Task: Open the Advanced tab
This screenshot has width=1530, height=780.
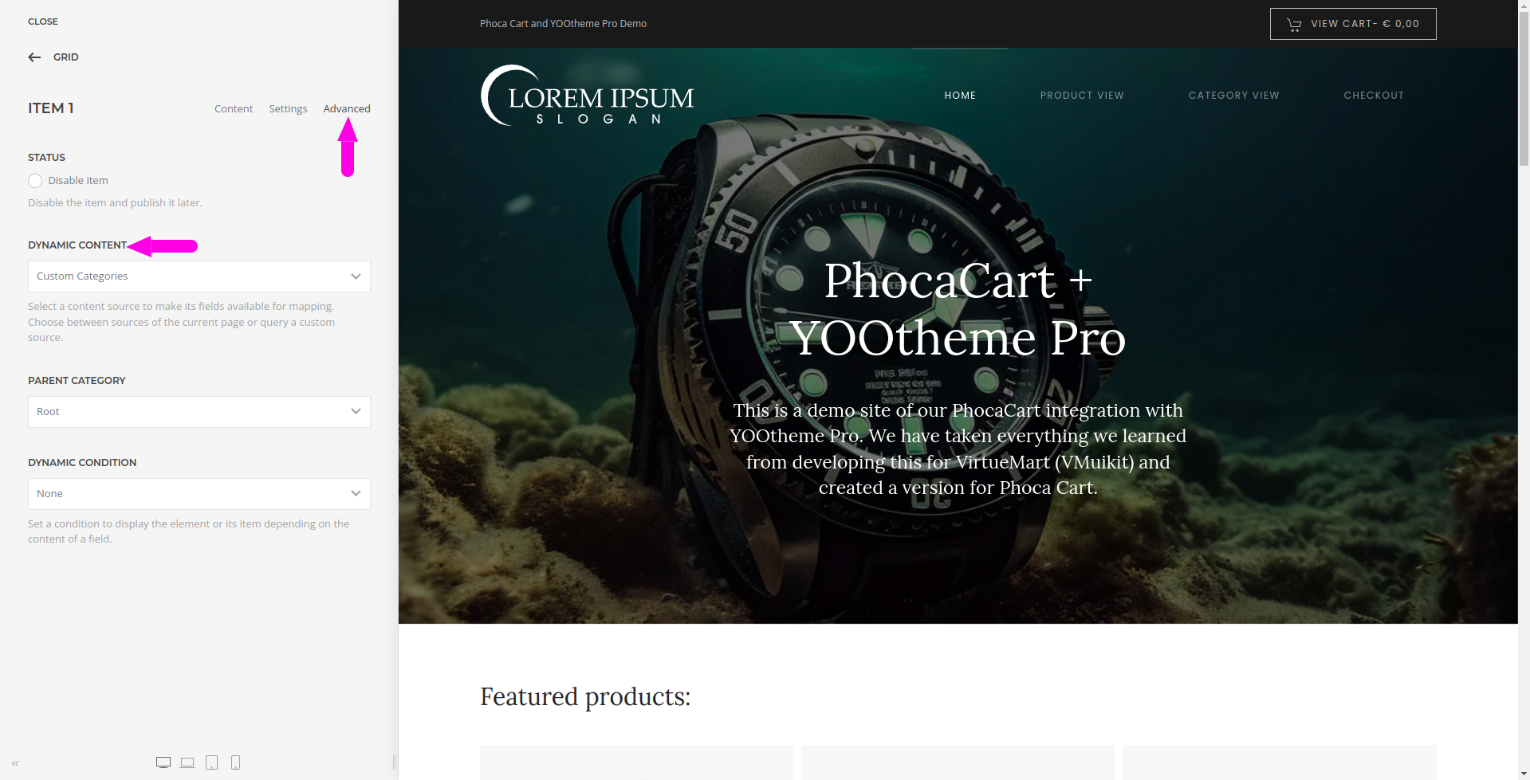Action: [347, 109]
